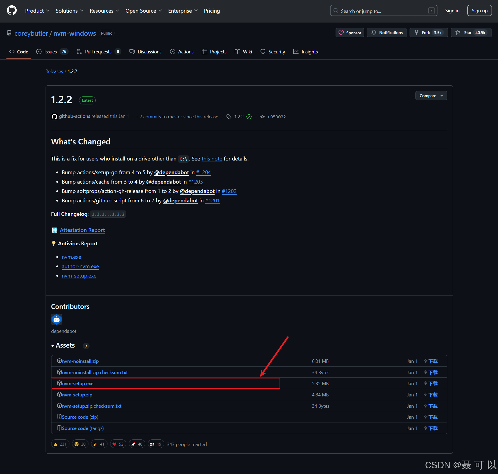Open the Pull requests tab

tap(99, 52)
